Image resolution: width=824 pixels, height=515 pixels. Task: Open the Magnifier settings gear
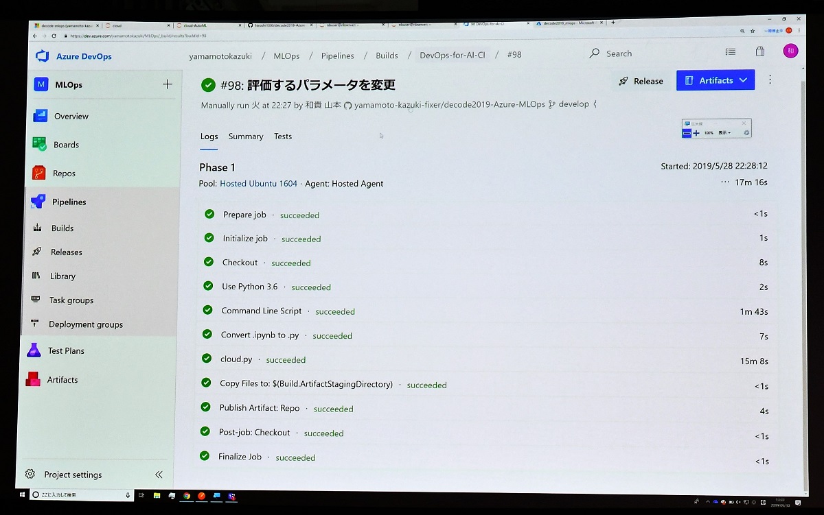pos(746,132)
